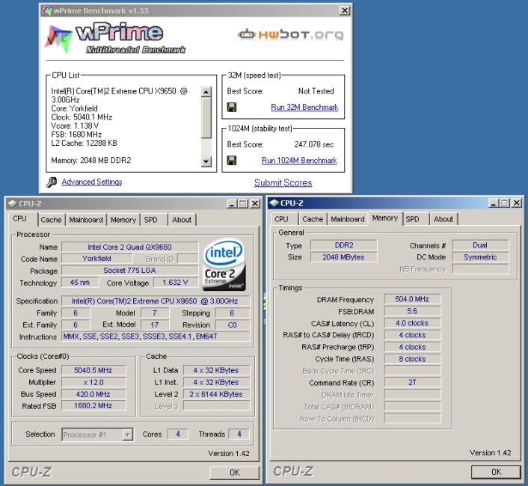This screenshot has height=486, width=528.
Task: Click the Package field Socket 775 LGA
Action: (129, 271)
